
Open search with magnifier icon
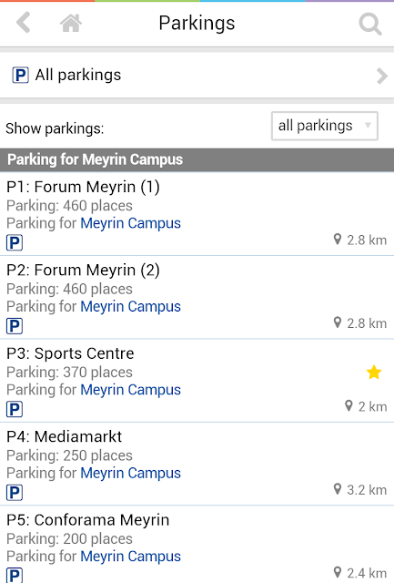[369, 24]
